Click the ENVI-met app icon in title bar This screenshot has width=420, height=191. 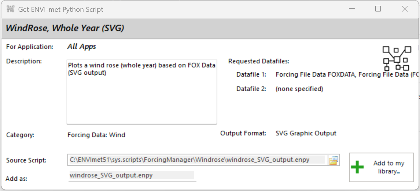point(11,9)
